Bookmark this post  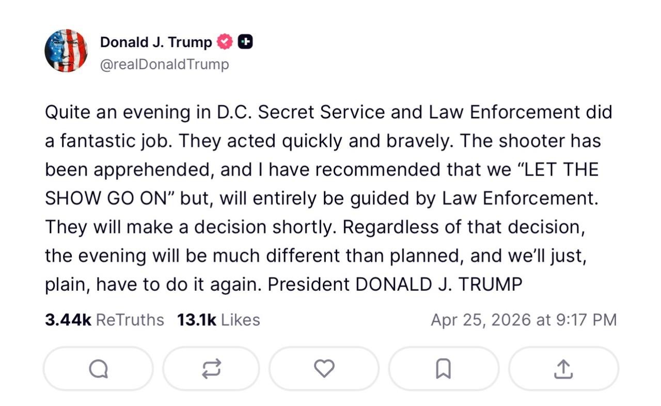click(x=444, y=368)
